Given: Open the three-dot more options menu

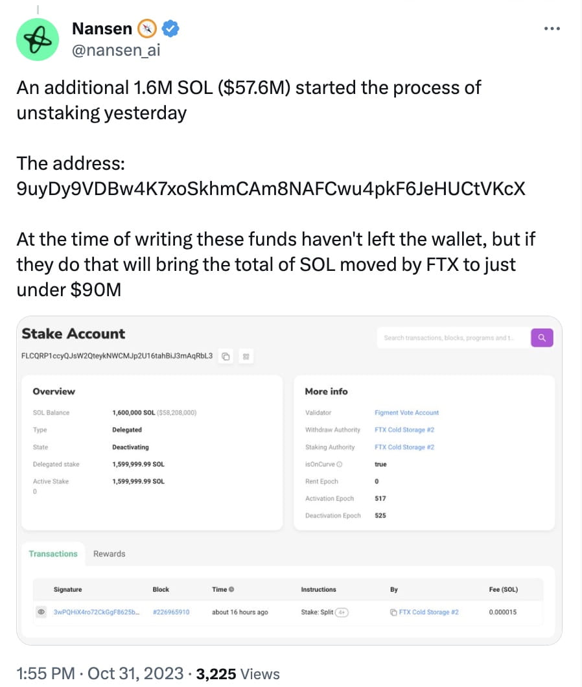Looking at the screenshot, I should (551, 29).
